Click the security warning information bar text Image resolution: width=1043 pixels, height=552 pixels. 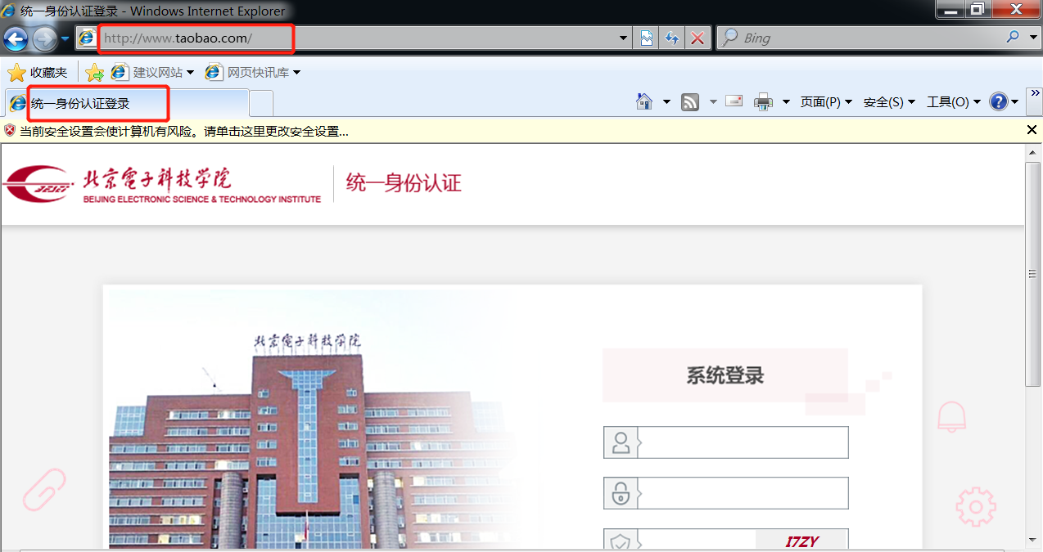coord(184,131)
